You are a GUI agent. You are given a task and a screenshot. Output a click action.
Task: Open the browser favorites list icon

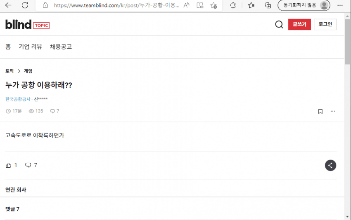(x=251, y=5)
